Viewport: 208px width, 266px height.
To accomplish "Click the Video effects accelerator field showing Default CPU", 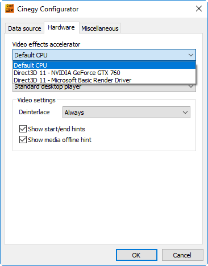I will (x=104, y=55).
